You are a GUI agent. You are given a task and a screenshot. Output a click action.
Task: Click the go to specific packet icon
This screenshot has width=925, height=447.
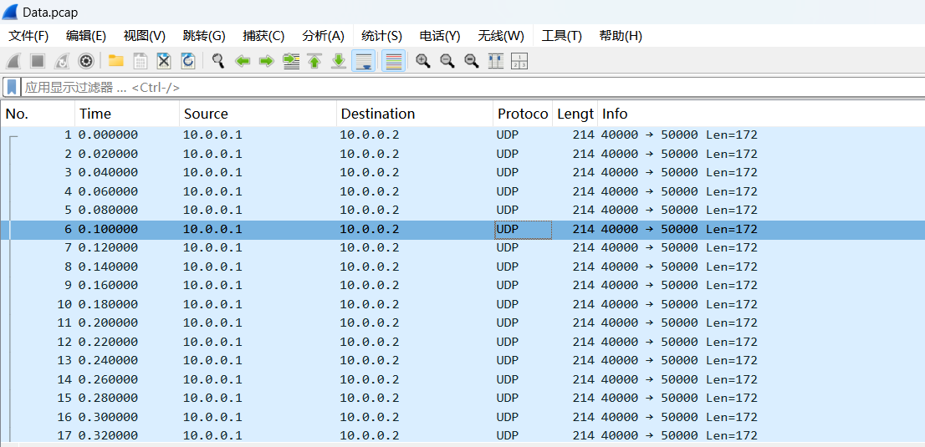[291, 61]
